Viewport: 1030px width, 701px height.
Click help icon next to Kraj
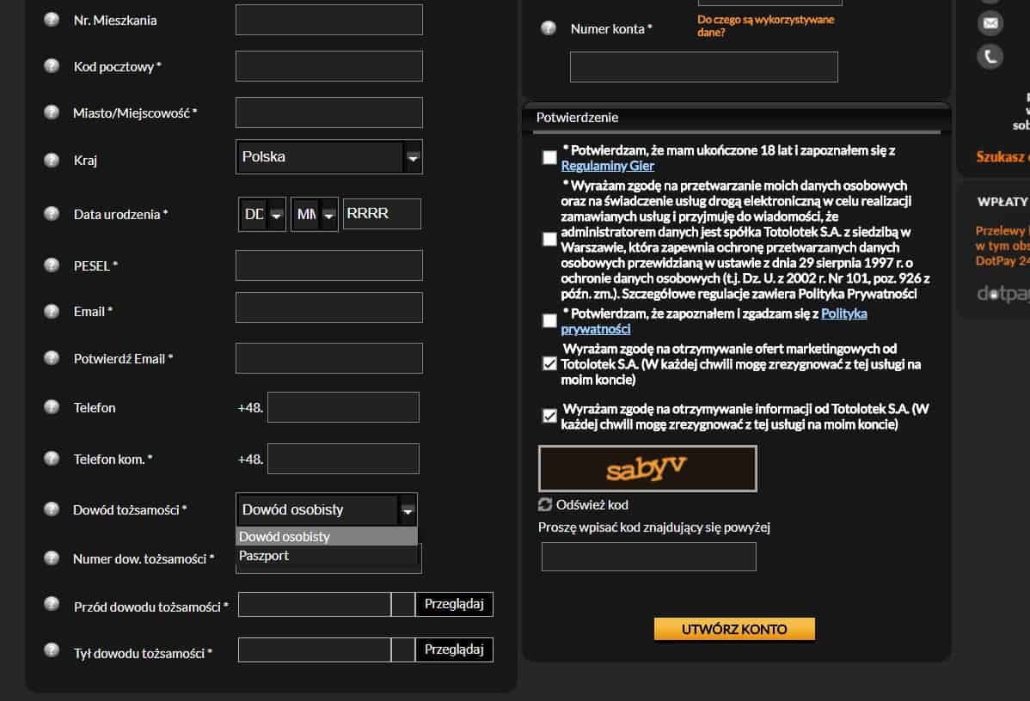tap(52, 160)
